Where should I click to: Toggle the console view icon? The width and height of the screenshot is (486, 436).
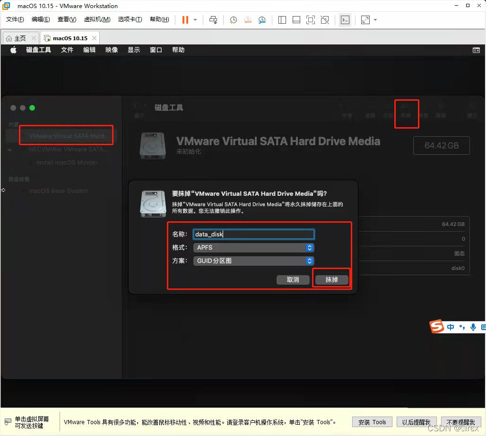[345, 20]
